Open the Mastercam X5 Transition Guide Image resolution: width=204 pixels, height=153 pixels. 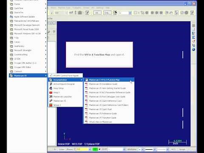click(x=109, y=118)
